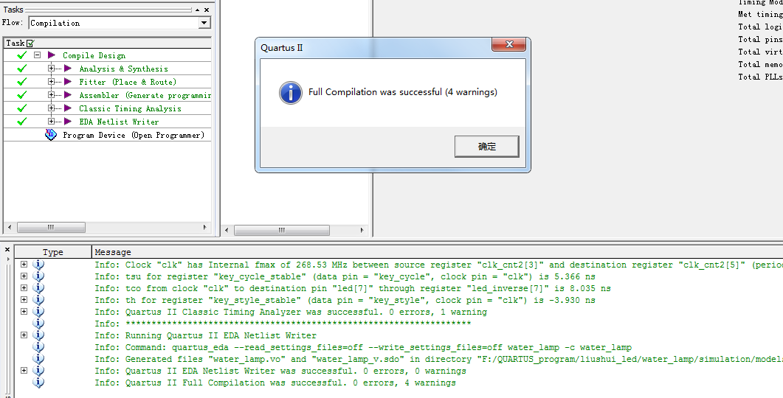The width and height of the screenshot is (783, 398).
Task: Click the Program Device programmer icon
Action: coord(50,135)
